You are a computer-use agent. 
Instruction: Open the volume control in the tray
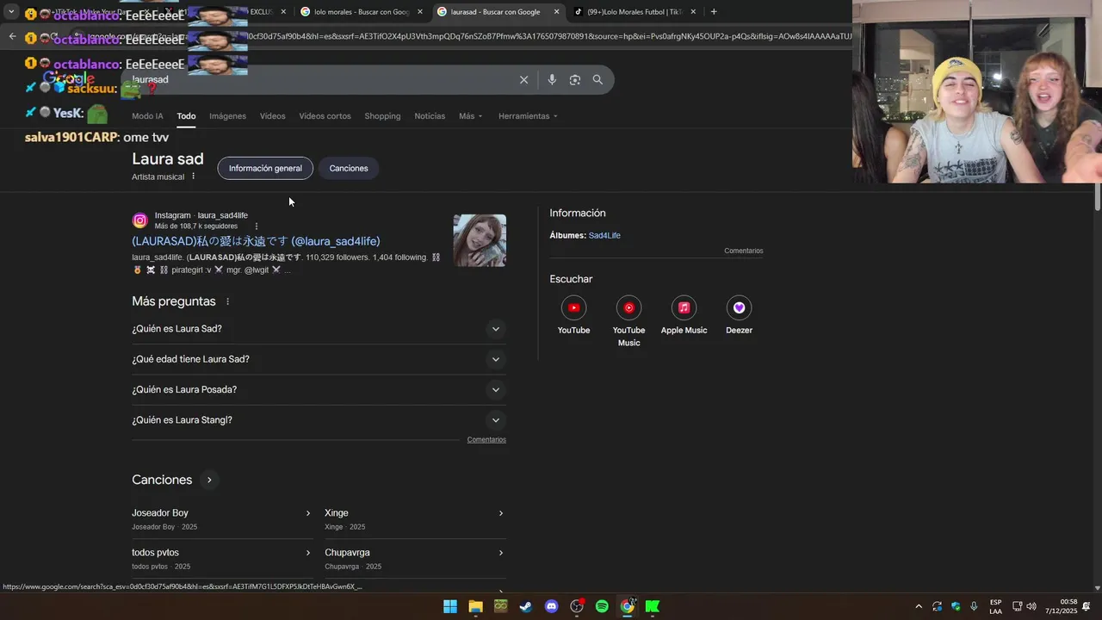click(x=1031, y=606)
